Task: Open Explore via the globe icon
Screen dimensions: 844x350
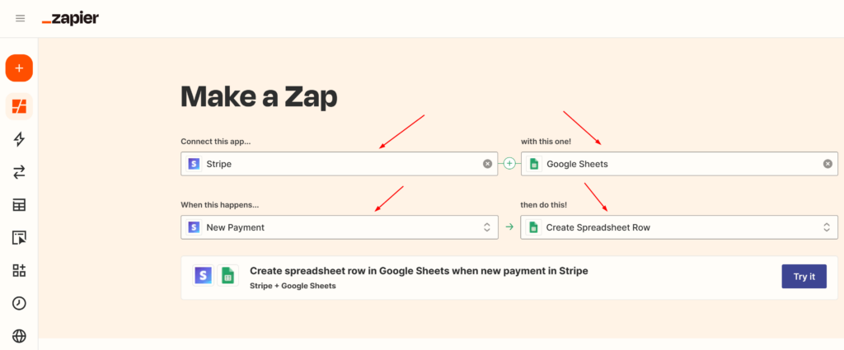Action: click(x=19, y=336)
